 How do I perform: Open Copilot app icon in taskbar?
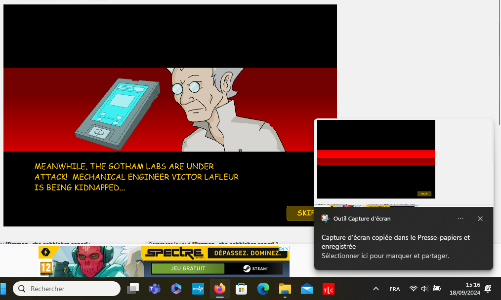pyautogui.click(x=176, y=289)
